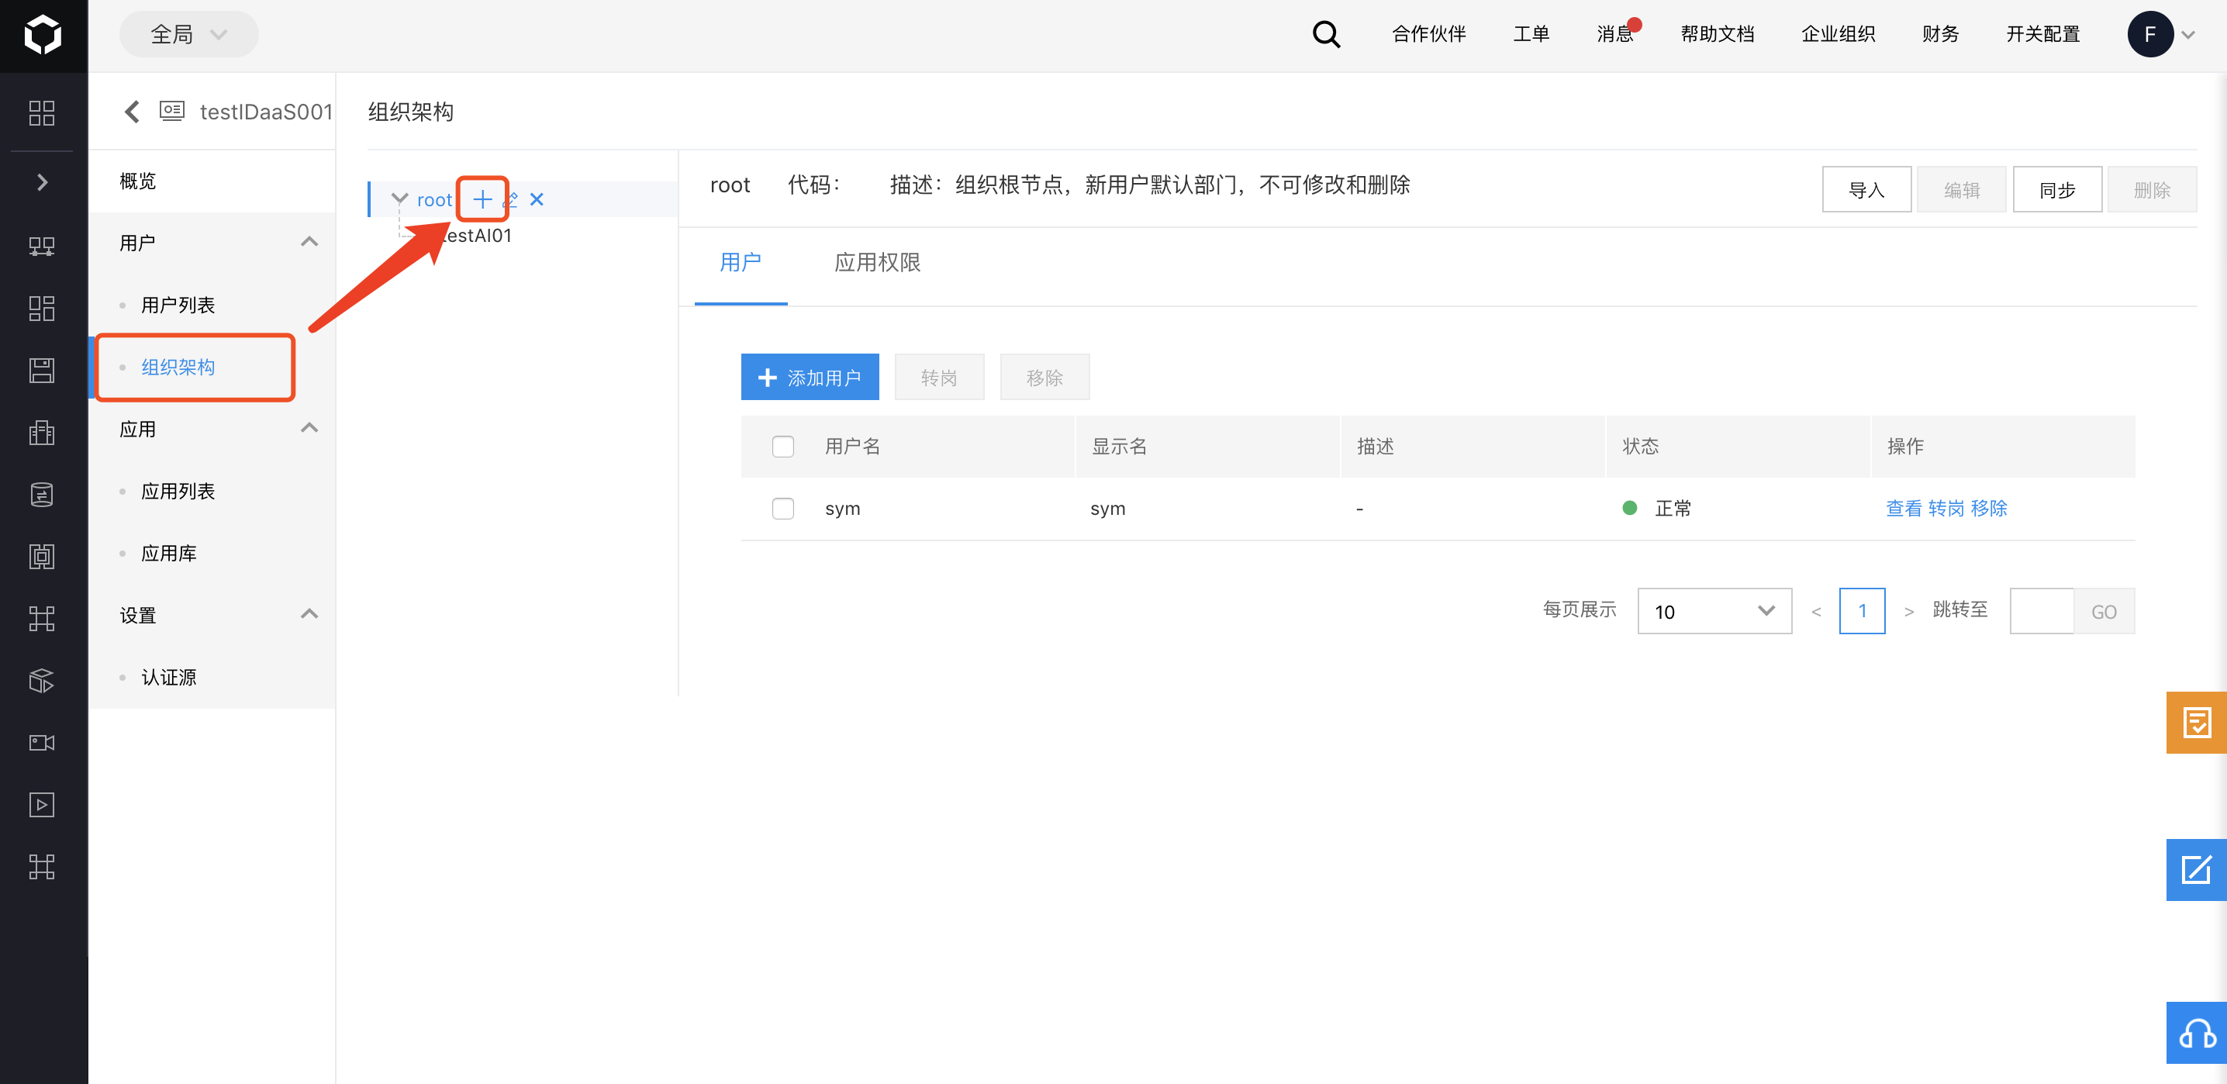The image size is (2227, 1084).
Task: Open the headset customer support icon
Action: click(x=2196, y=1032)
